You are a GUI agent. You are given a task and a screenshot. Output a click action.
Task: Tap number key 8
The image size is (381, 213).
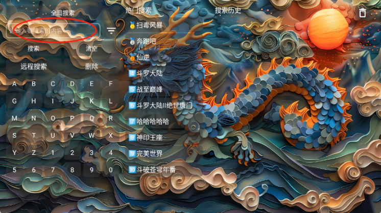point(72,170)
